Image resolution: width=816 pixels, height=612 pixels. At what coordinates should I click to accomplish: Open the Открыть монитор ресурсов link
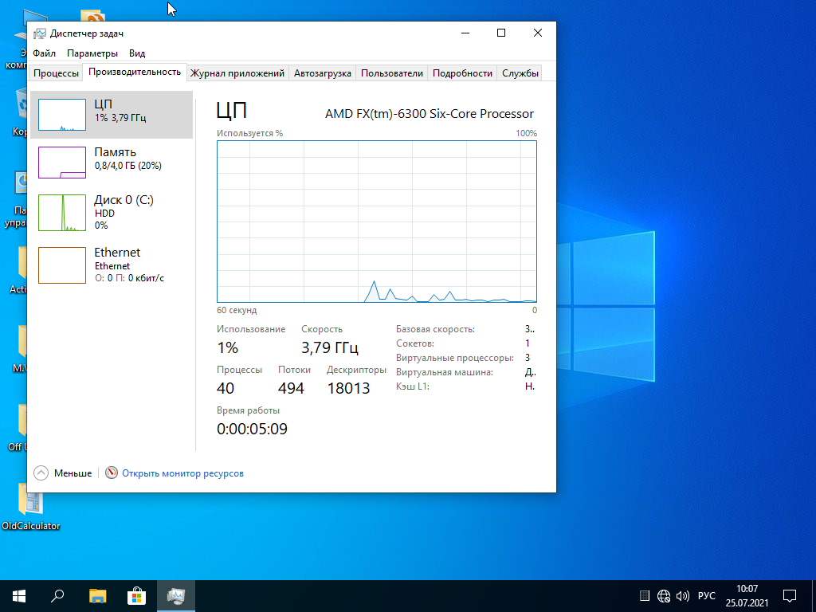[182, 473]
